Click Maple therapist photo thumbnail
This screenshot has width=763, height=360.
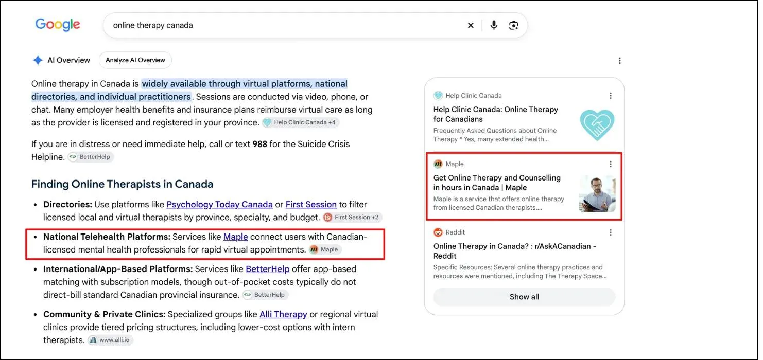(x=597, y=194)
